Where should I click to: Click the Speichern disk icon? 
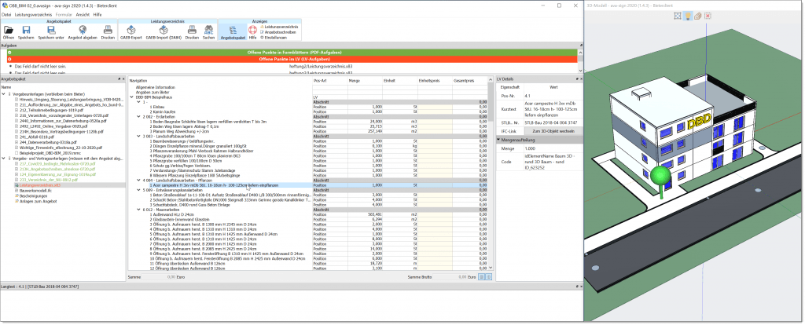coord(26,31)
